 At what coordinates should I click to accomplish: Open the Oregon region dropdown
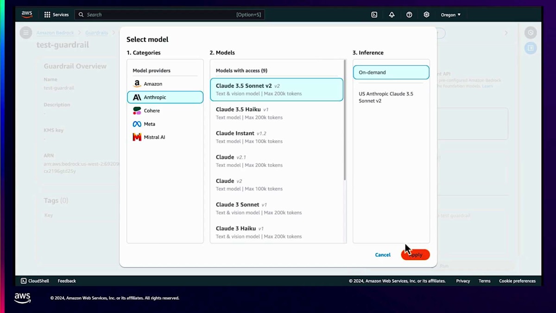coord(450,15)
